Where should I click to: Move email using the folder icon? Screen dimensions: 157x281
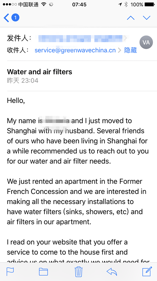pyautogui.click(x=43, y=272)
